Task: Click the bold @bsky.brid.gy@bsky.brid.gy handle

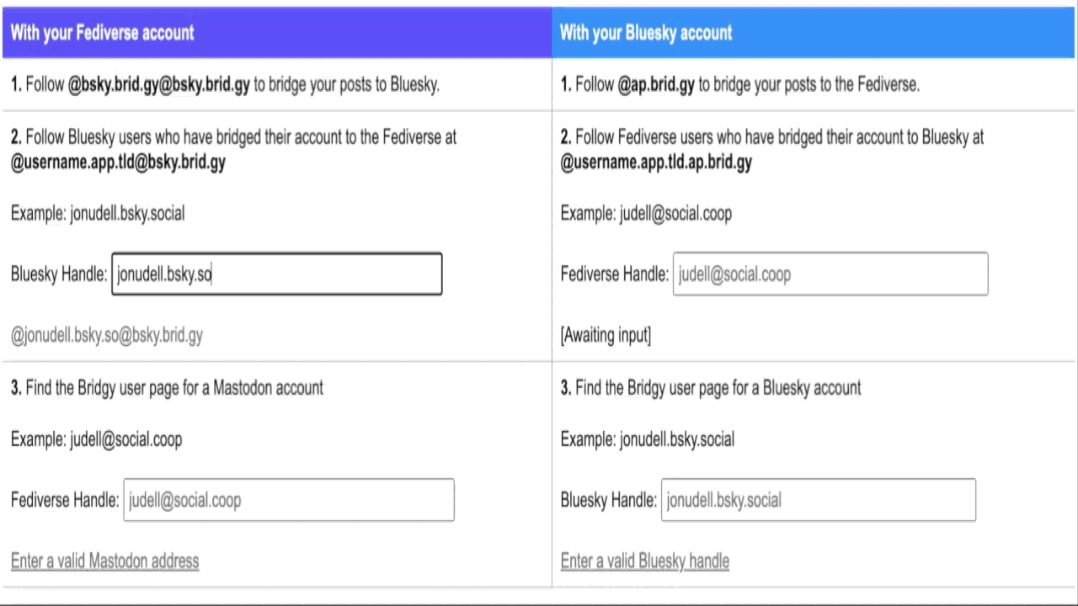Action: (159, 84)
